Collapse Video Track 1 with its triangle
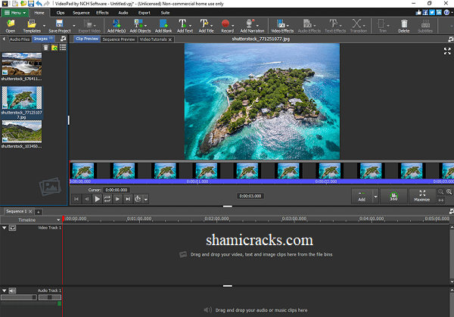The width and height of the screenshot is (454, 317). tap(4, 228)
